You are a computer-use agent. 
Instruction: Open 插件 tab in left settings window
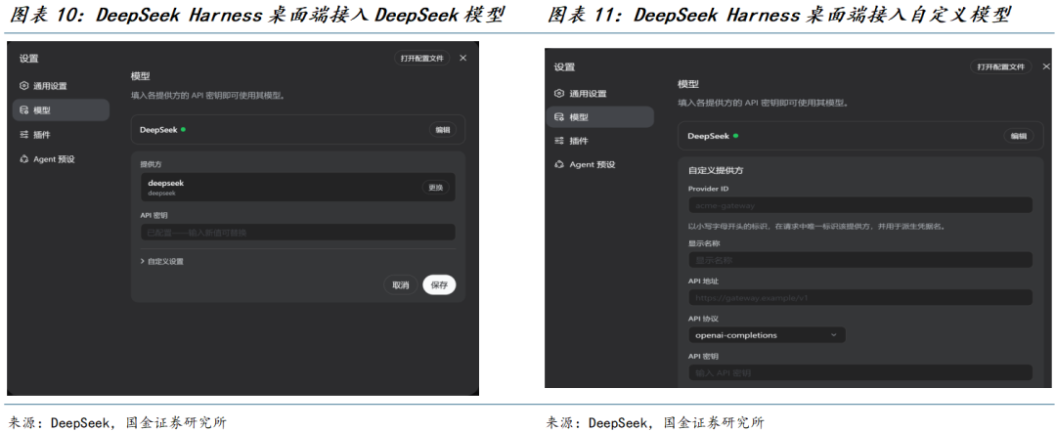pos(61,135)
